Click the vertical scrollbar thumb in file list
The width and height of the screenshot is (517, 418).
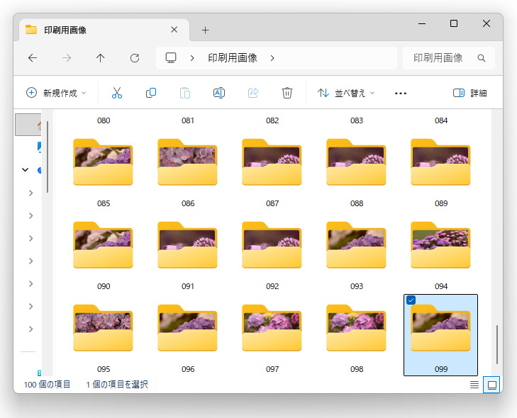point(497,344)
